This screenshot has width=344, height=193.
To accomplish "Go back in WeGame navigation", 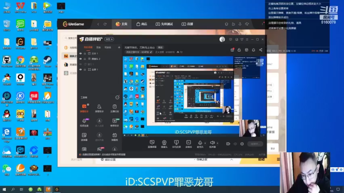I will coord(98,24).
